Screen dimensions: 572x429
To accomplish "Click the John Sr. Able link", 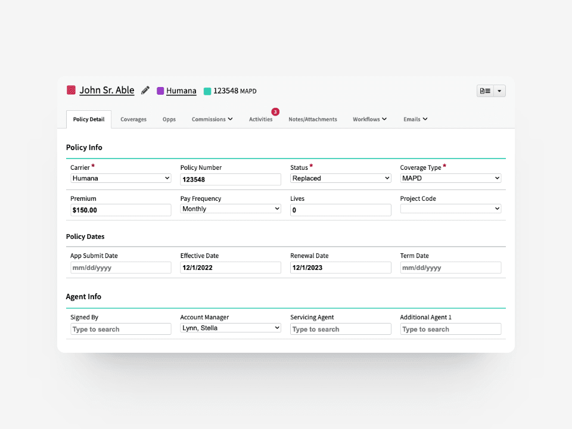I will click(x=107, y=90).
